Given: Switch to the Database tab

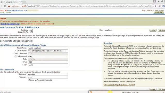Looking at the screenshot, I should (x=159, y=13).
